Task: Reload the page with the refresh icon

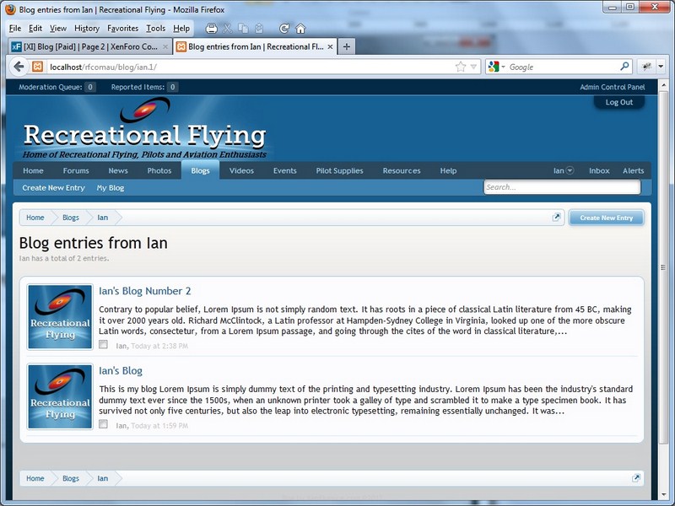Action: [284, 29]
